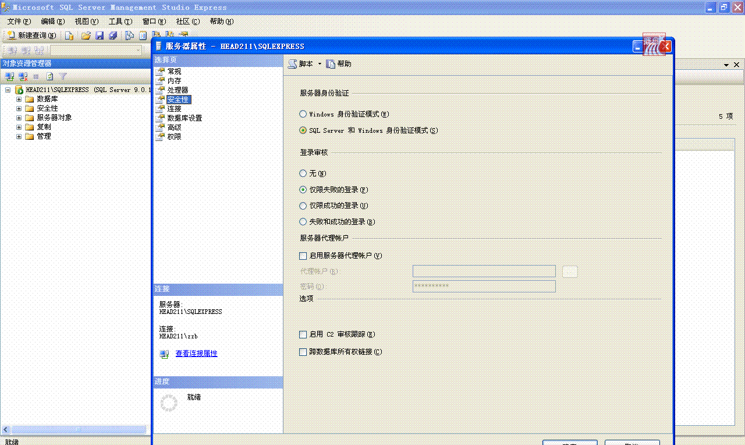This screenshot has height=445, width=745.
Task: Click the HEAD211\SQLEXPRESS server node icon
Action: click(19, 90)
